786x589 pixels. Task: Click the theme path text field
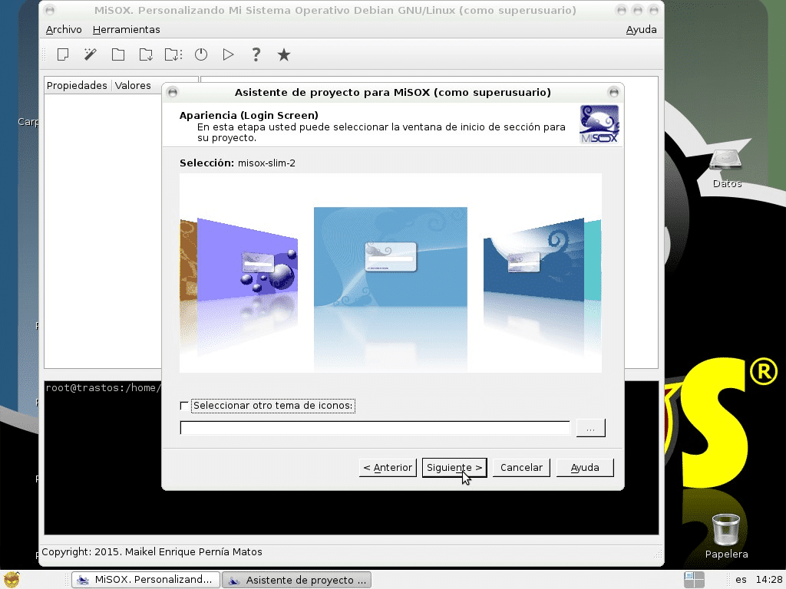click(375, 428)
